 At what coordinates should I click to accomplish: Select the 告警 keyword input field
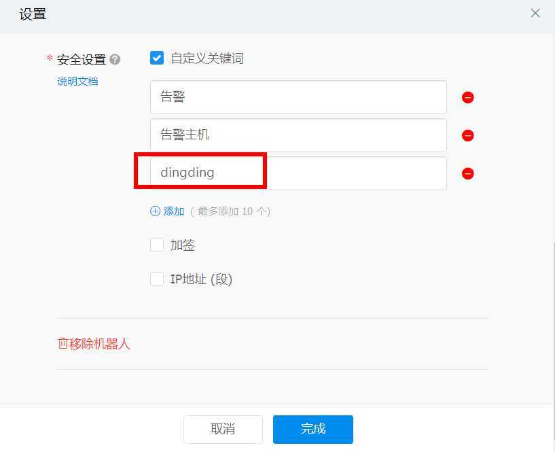(298, 97)
